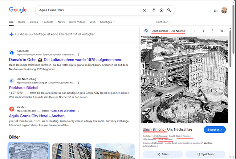Screen dimensions: 236x159
Task: Select the highlighted aerial photo thumbnail under Bilder
Action: click(29, 151)
